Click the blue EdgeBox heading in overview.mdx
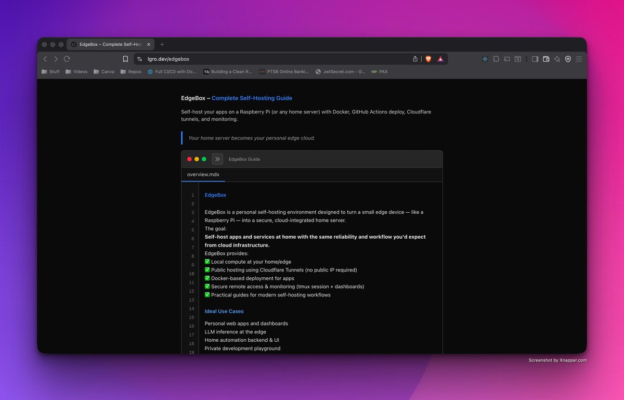624x400 pixels. pyautogui.click(x=215, y=195)
